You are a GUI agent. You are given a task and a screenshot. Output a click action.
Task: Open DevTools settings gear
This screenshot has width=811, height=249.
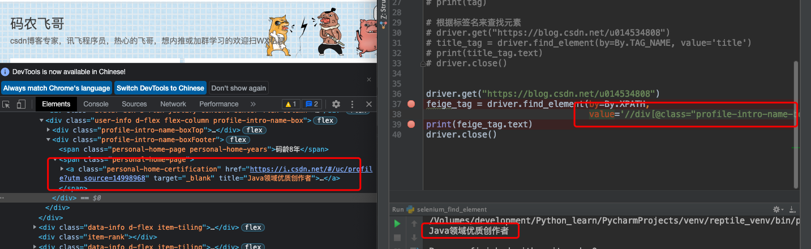pyautogui.click(x=336, y=104)
